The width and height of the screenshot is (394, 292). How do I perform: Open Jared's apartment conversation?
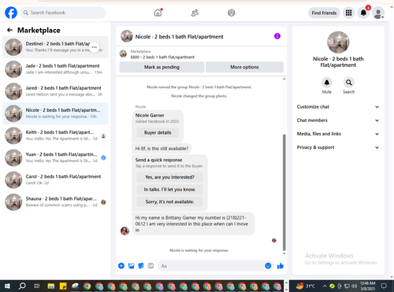[55, 91]
